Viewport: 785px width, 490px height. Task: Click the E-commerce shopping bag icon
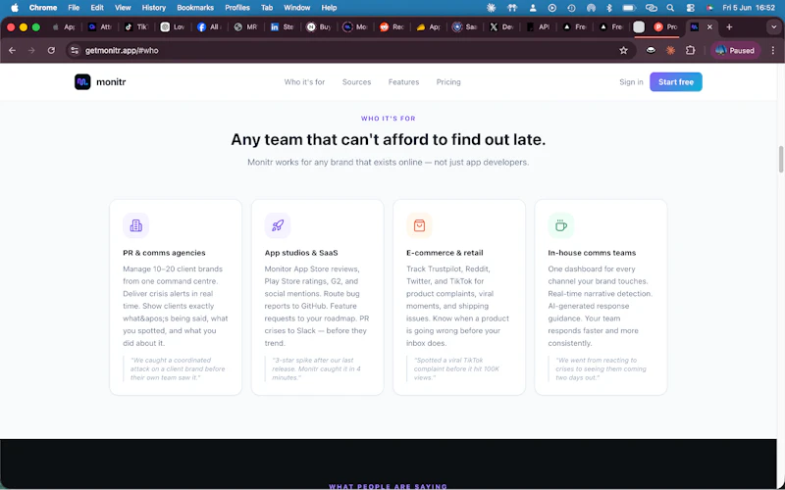click(x=419, y=225)
